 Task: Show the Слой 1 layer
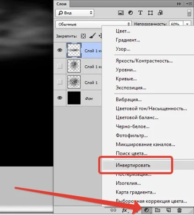coord(59,82)
